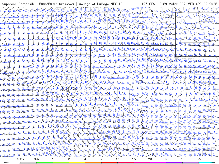
Task: Click the "30" legend value
Action: pos(183,159)
